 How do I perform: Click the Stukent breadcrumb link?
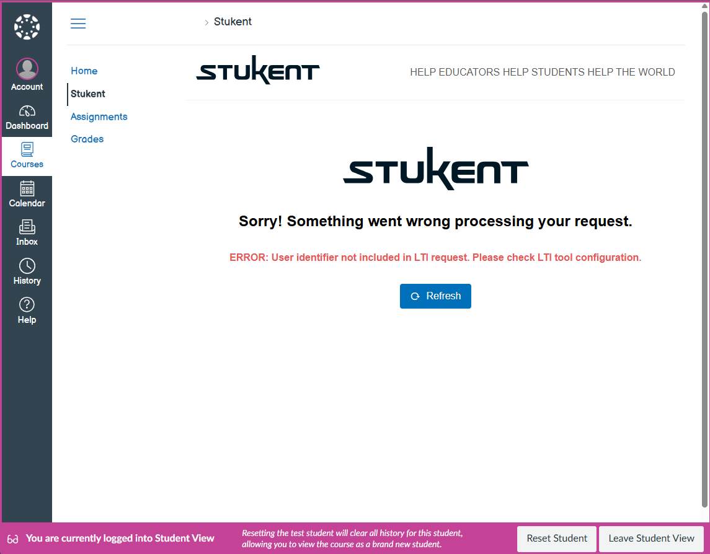click(233, 22)
